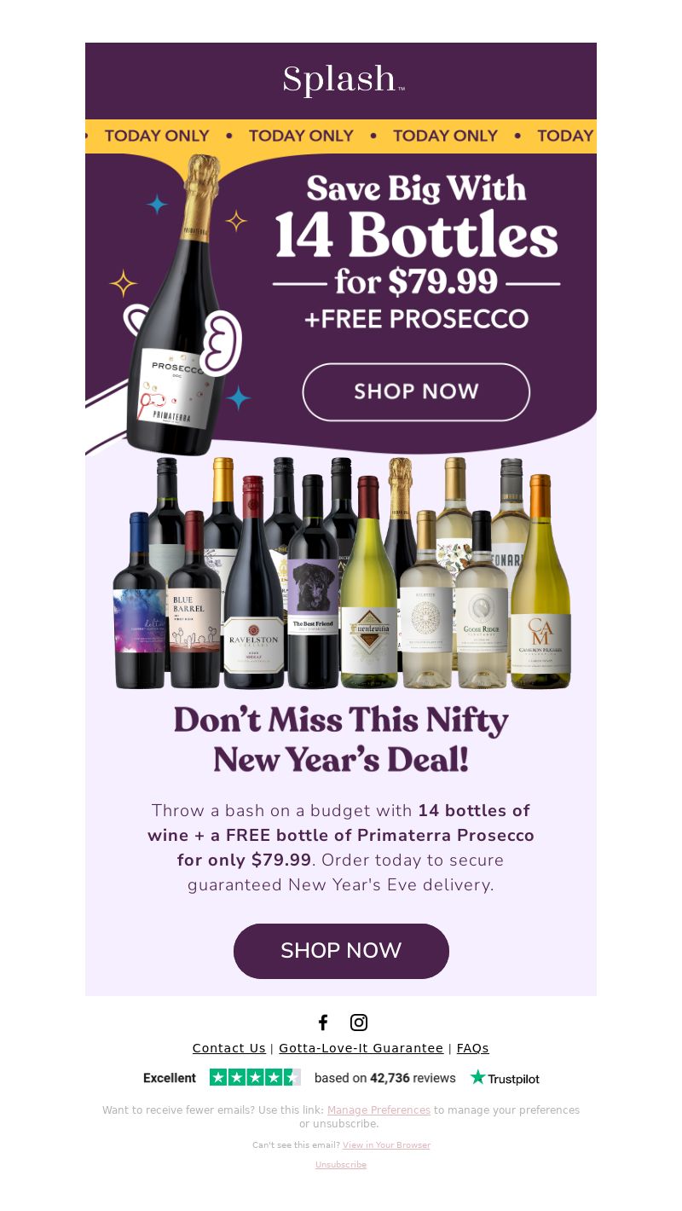Click the Unsubscribe link at bottom

click(x=341, y=1165)
